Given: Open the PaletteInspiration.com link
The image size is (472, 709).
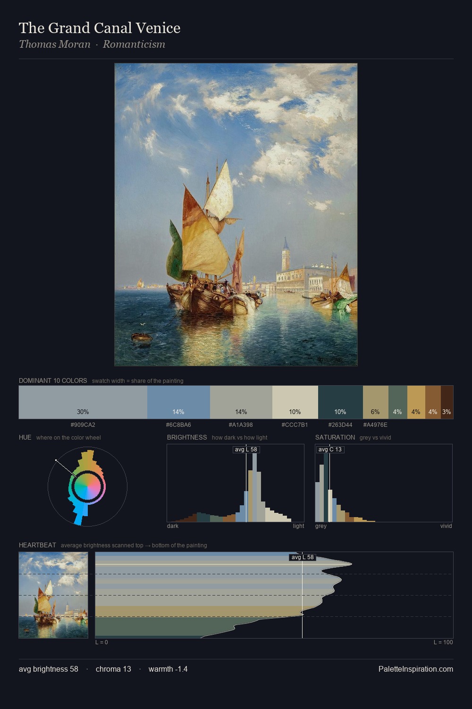Looking at the screenshot, I should 416,669.
